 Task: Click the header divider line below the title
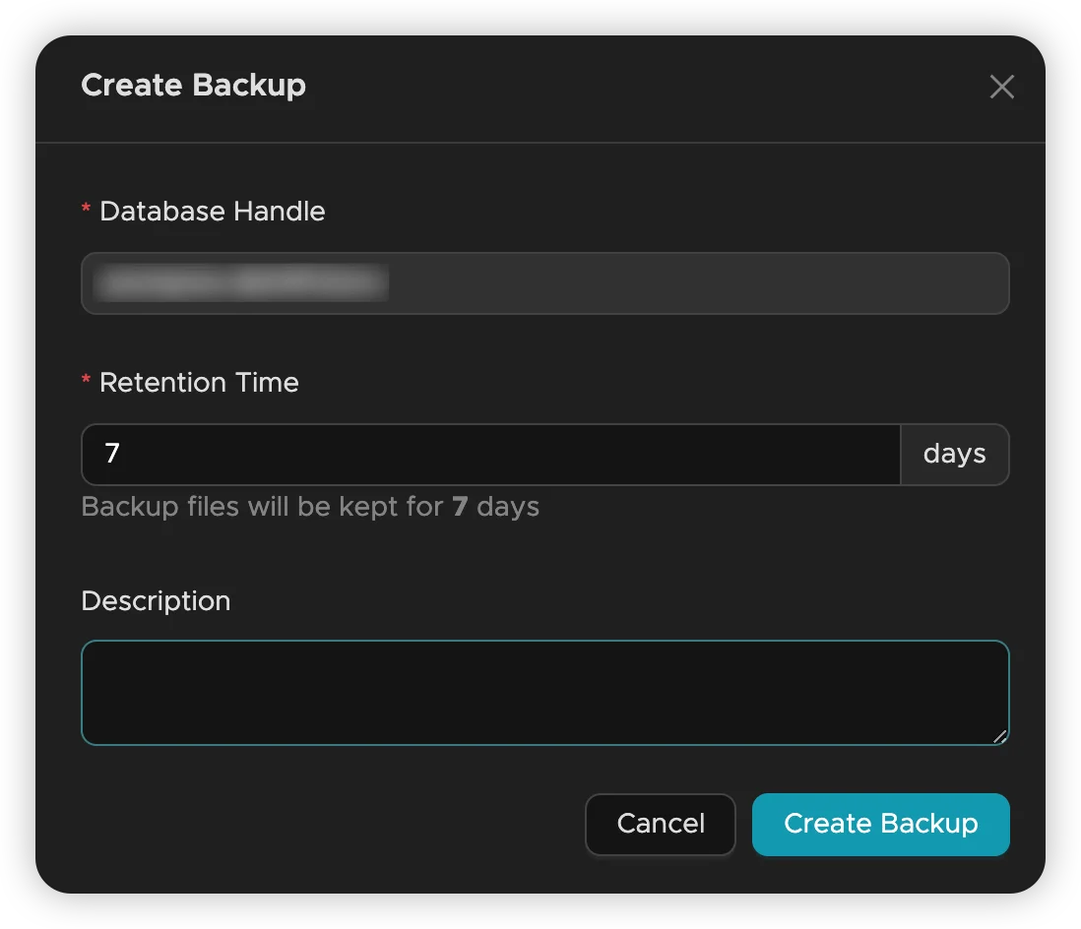(x=540, y=143)
